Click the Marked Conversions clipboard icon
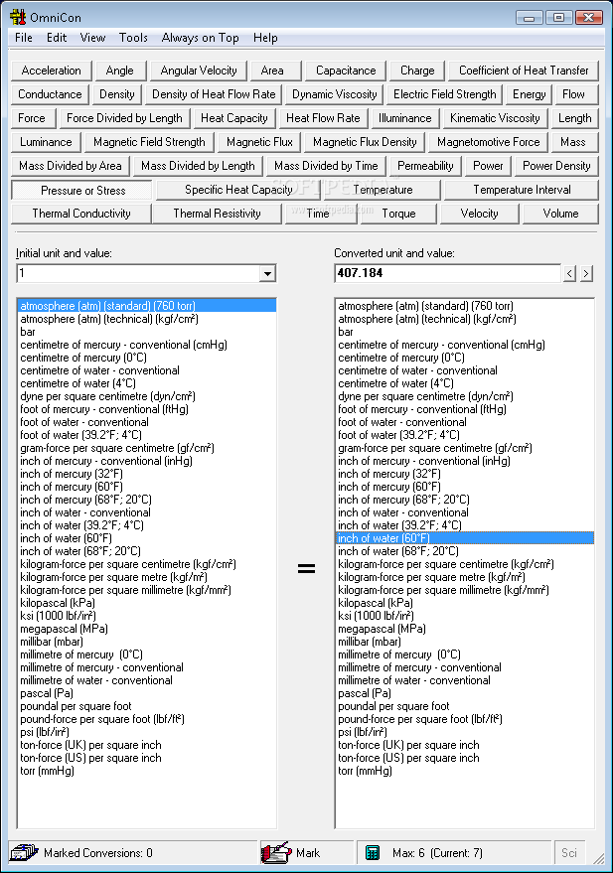This screenshot has width=613, height=873. tap(25, 852)
